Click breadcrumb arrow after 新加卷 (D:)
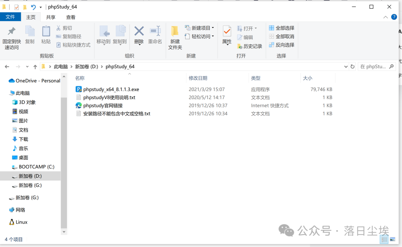Screen dimensions: 402x247 [102, 66]
